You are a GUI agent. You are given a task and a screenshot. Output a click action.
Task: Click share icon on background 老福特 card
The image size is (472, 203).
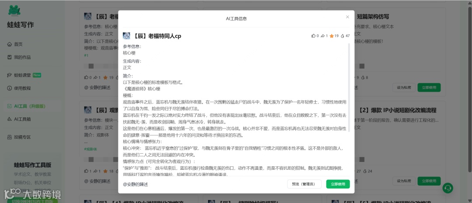tap(95, 77)
